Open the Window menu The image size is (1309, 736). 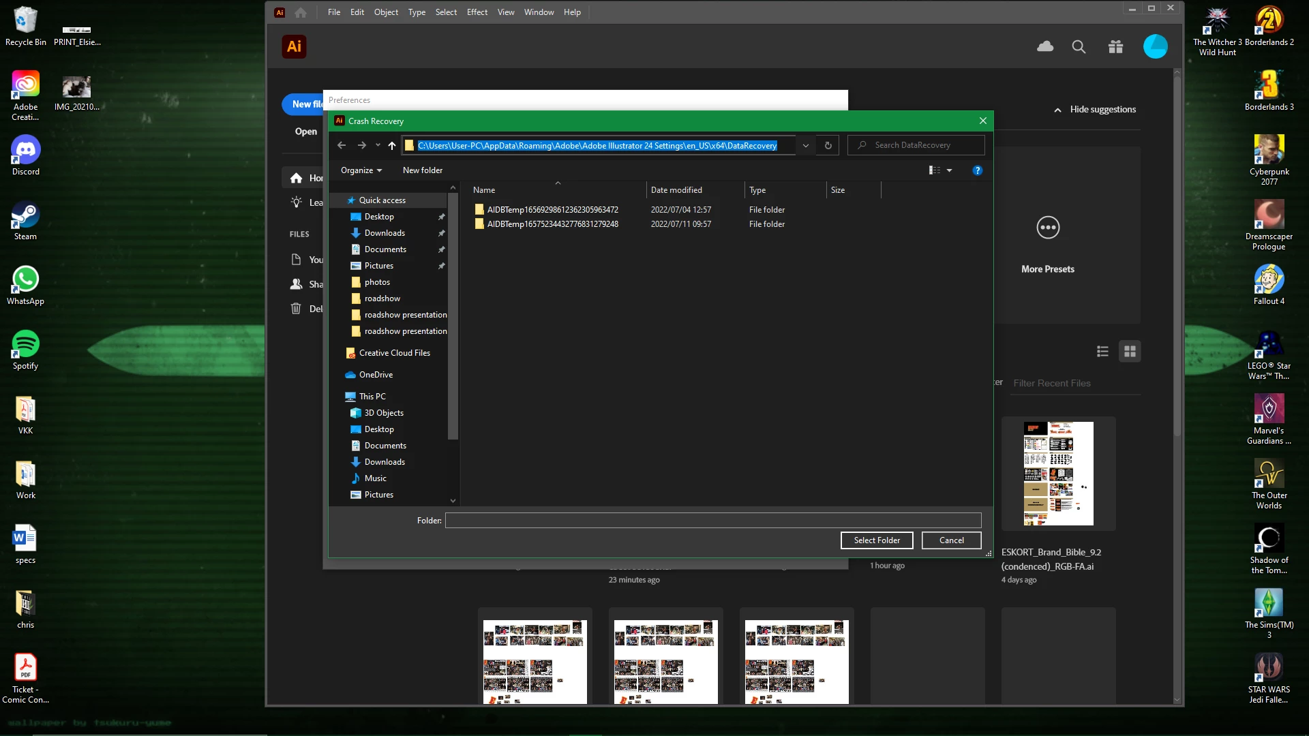(539, 12)
